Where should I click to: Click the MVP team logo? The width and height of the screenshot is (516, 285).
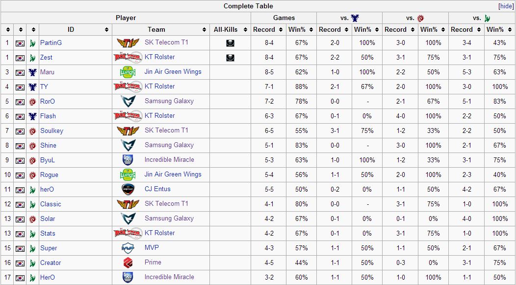pos(128,248)
